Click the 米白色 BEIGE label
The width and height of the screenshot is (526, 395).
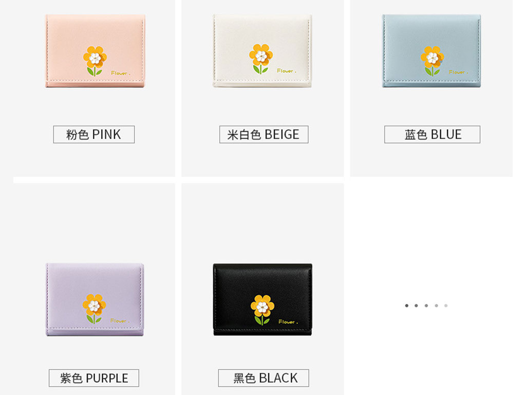(x=264, y=134)
